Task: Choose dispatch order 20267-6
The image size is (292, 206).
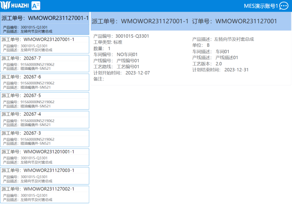Action: pyautogui.click(x=45, y=82)
